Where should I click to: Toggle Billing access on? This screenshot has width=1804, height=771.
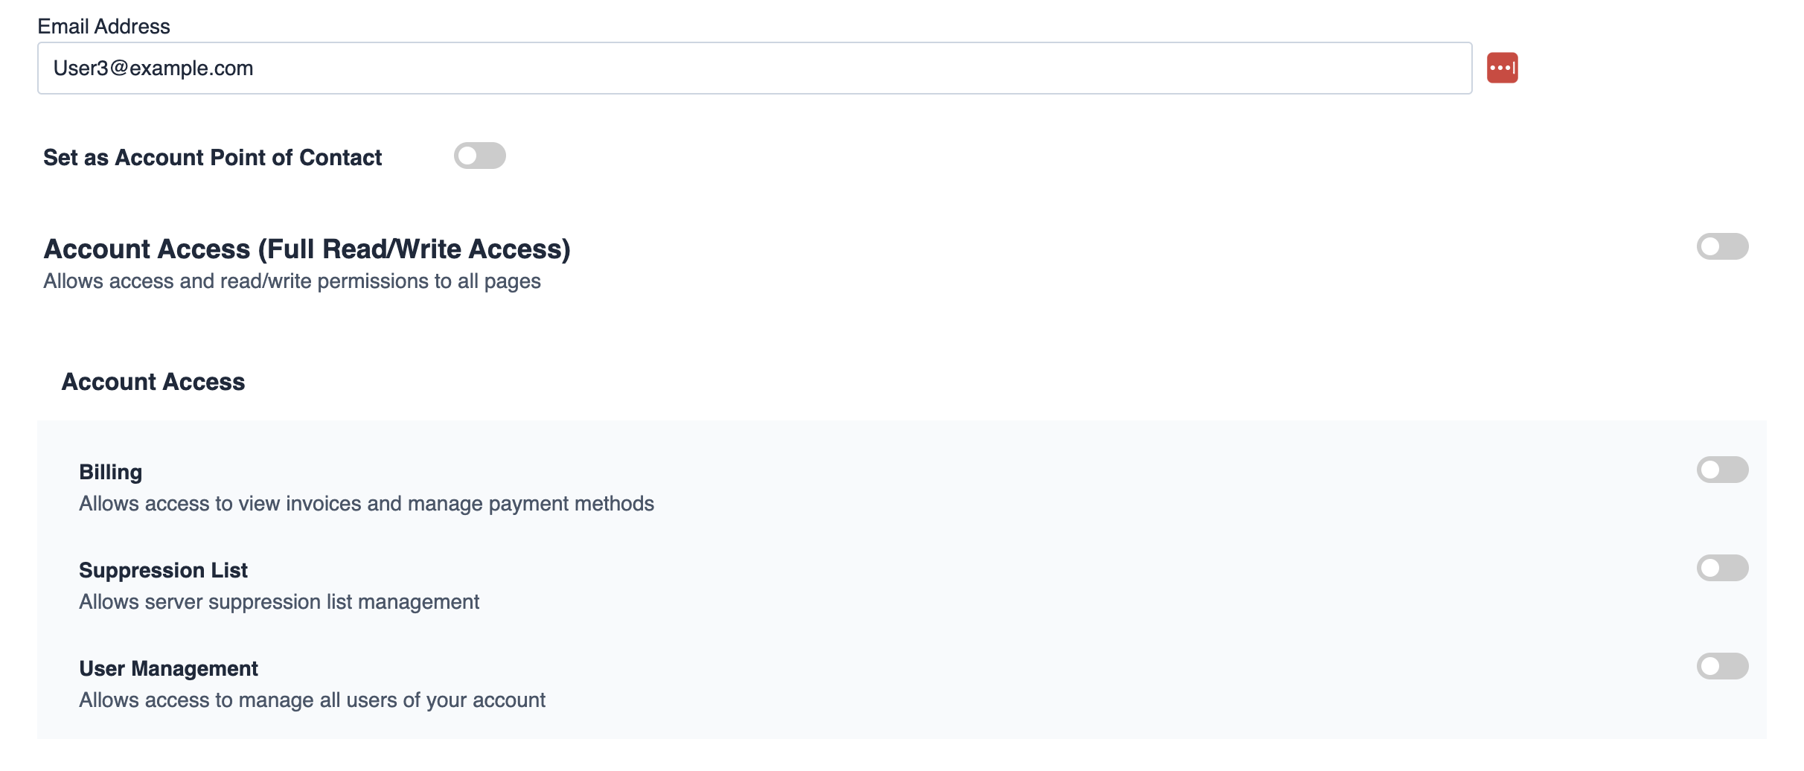tap(1722, 470)
